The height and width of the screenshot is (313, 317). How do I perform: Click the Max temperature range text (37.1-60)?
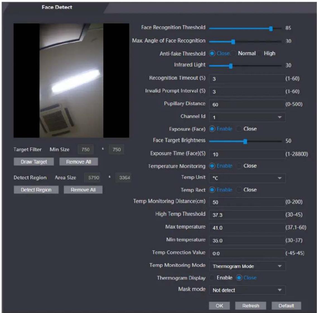point(296,227)
